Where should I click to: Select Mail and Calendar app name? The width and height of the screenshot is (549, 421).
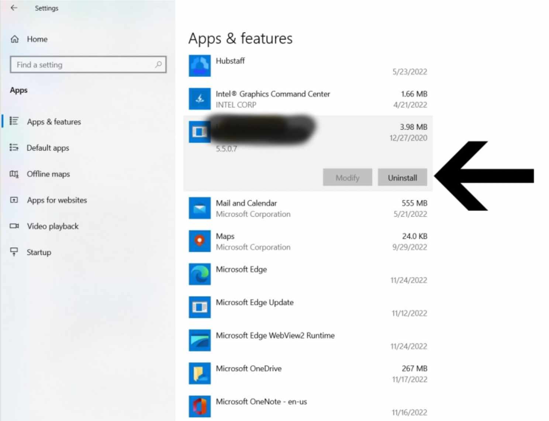pos(246,203)
